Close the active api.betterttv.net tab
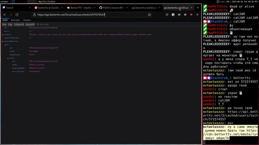The width and height of the screenshot is (259, 145). point(191,8)
